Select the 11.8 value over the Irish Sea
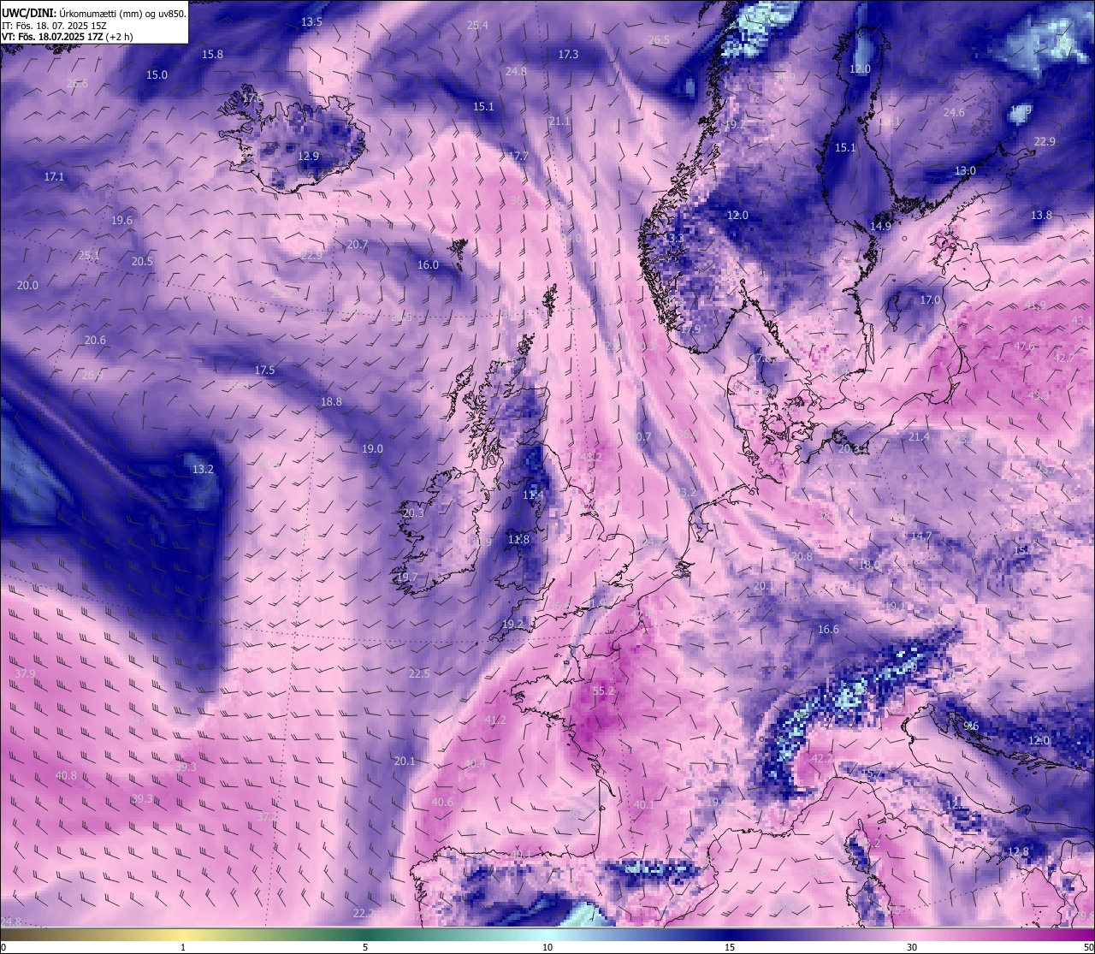The height and width of the screenshot is (954, 1095). pos(518,540)
